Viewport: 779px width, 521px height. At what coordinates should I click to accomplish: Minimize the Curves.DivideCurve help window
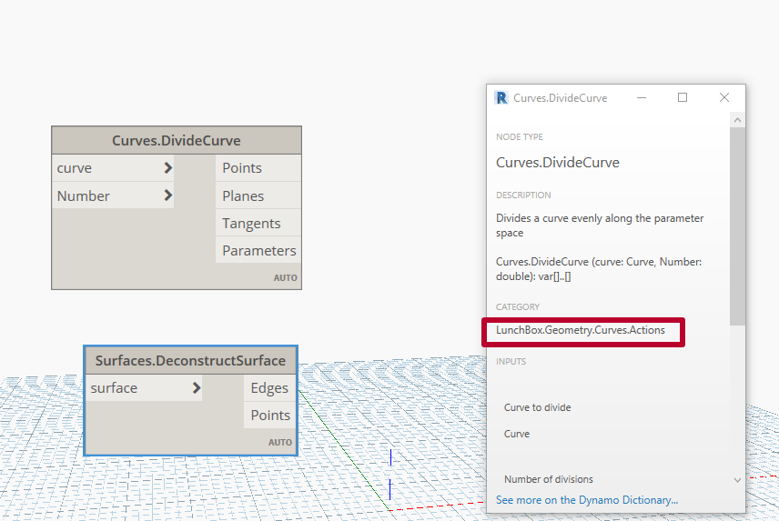(x=642, y=98)
